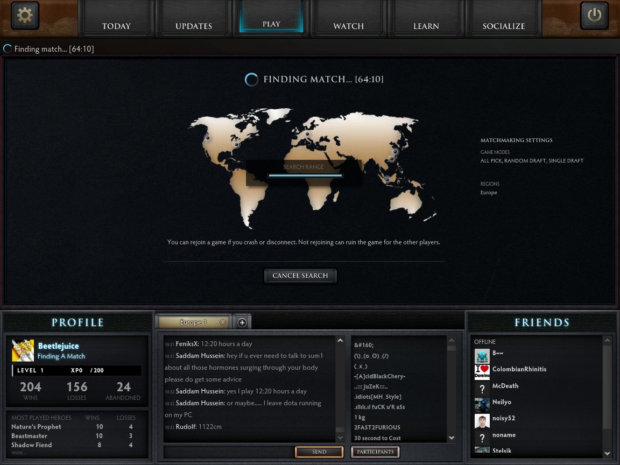Select participant -[A]cidBlackChery-

point(379,376)
